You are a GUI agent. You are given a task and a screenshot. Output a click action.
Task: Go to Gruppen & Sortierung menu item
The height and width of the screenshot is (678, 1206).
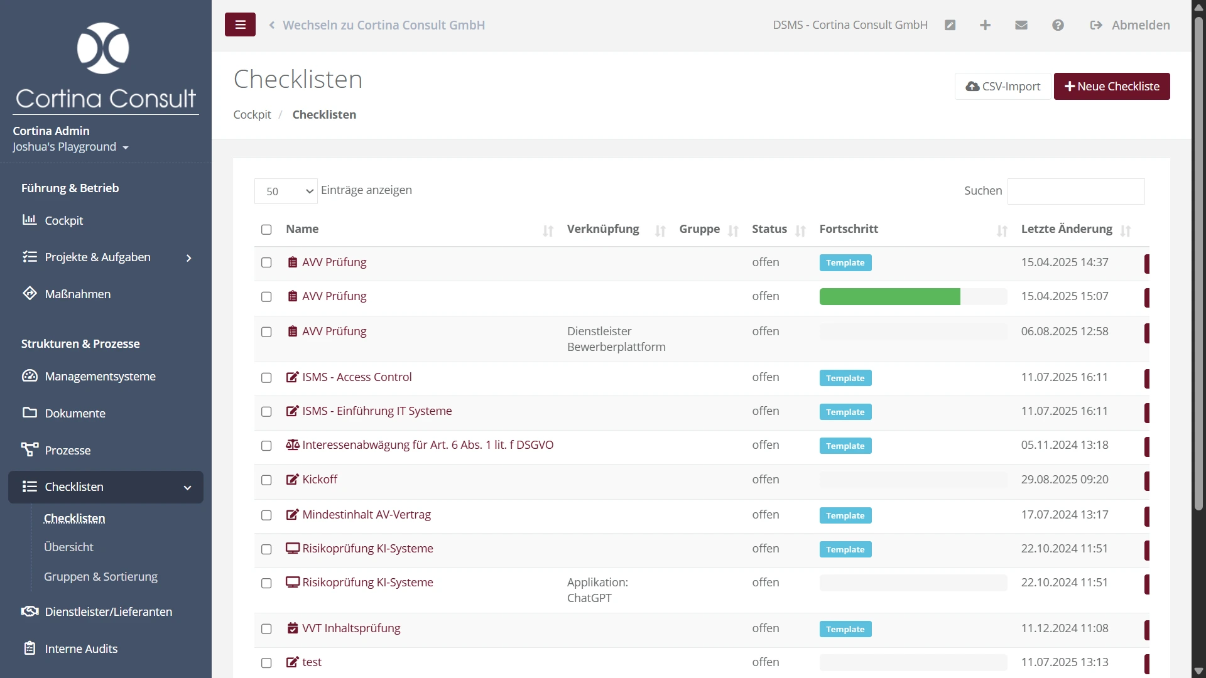click(x=100, y=577)
